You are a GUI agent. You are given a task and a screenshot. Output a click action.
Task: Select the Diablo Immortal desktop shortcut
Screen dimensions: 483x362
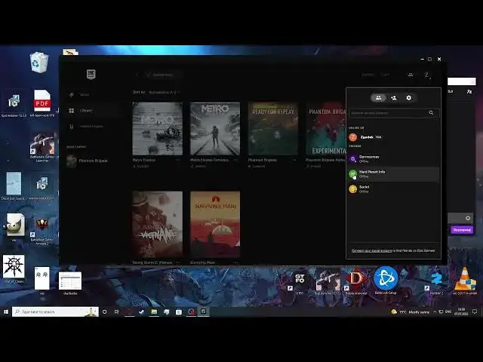355,281
